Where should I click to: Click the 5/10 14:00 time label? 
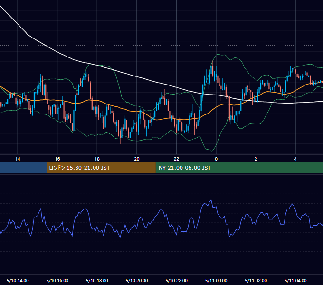click(18, 280)
